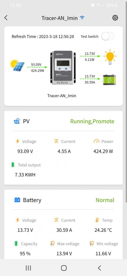Tap the Running,Promote PV status

point(92,121)
